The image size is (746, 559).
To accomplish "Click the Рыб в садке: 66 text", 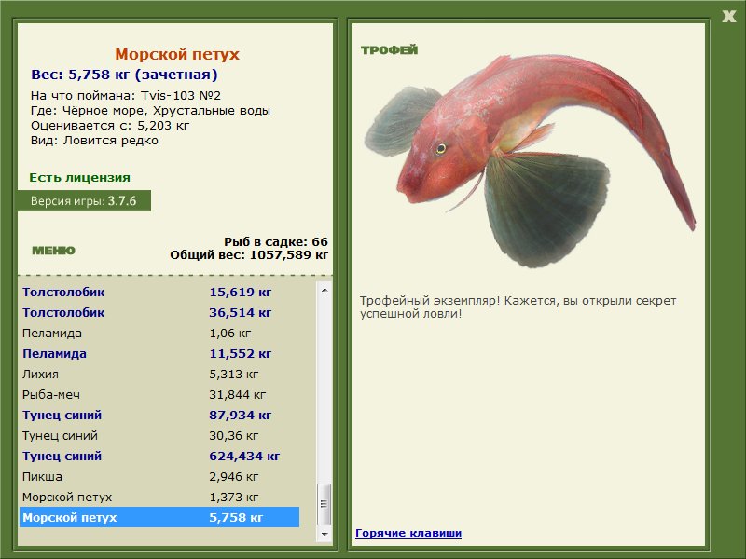I will pos(276,241).
